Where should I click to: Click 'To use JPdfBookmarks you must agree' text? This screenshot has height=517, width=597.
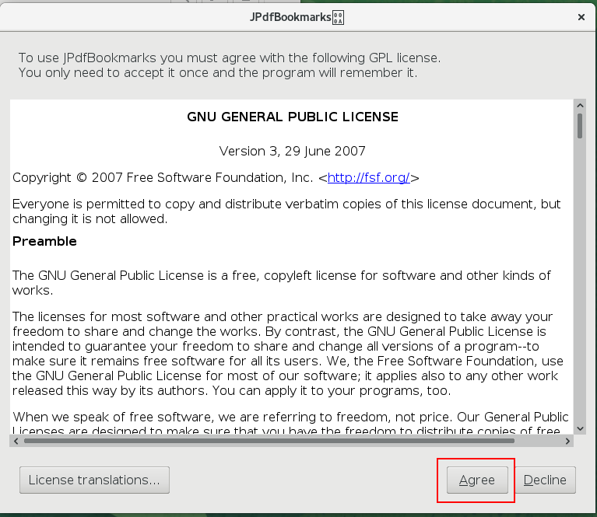(230, 58)
